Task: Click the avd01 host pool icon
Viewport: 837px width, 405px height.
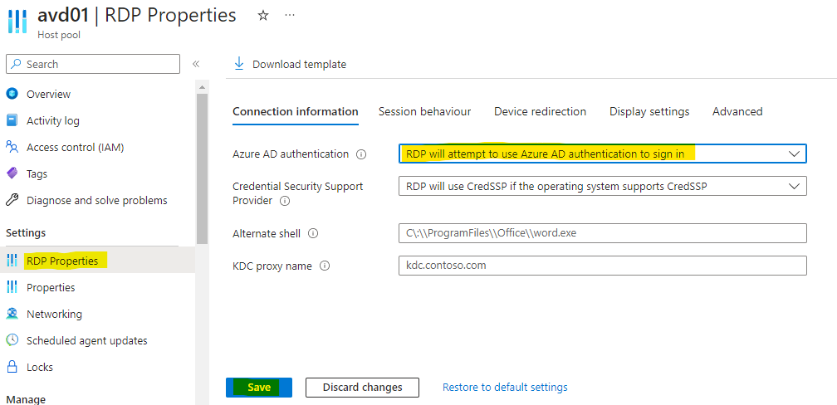Action: [x=17, y=22]
